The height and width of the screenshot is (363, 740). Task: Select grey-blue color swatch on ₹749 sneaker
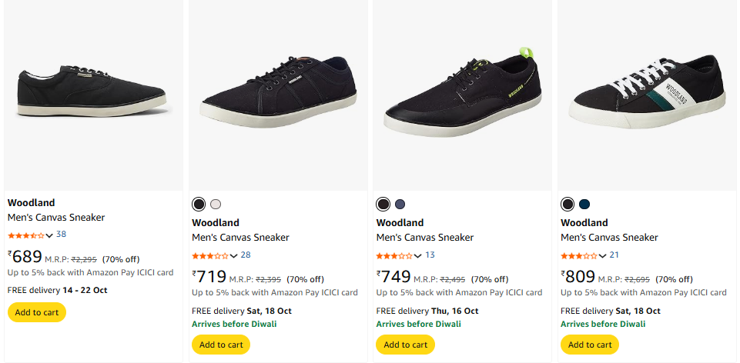[400, 204]
